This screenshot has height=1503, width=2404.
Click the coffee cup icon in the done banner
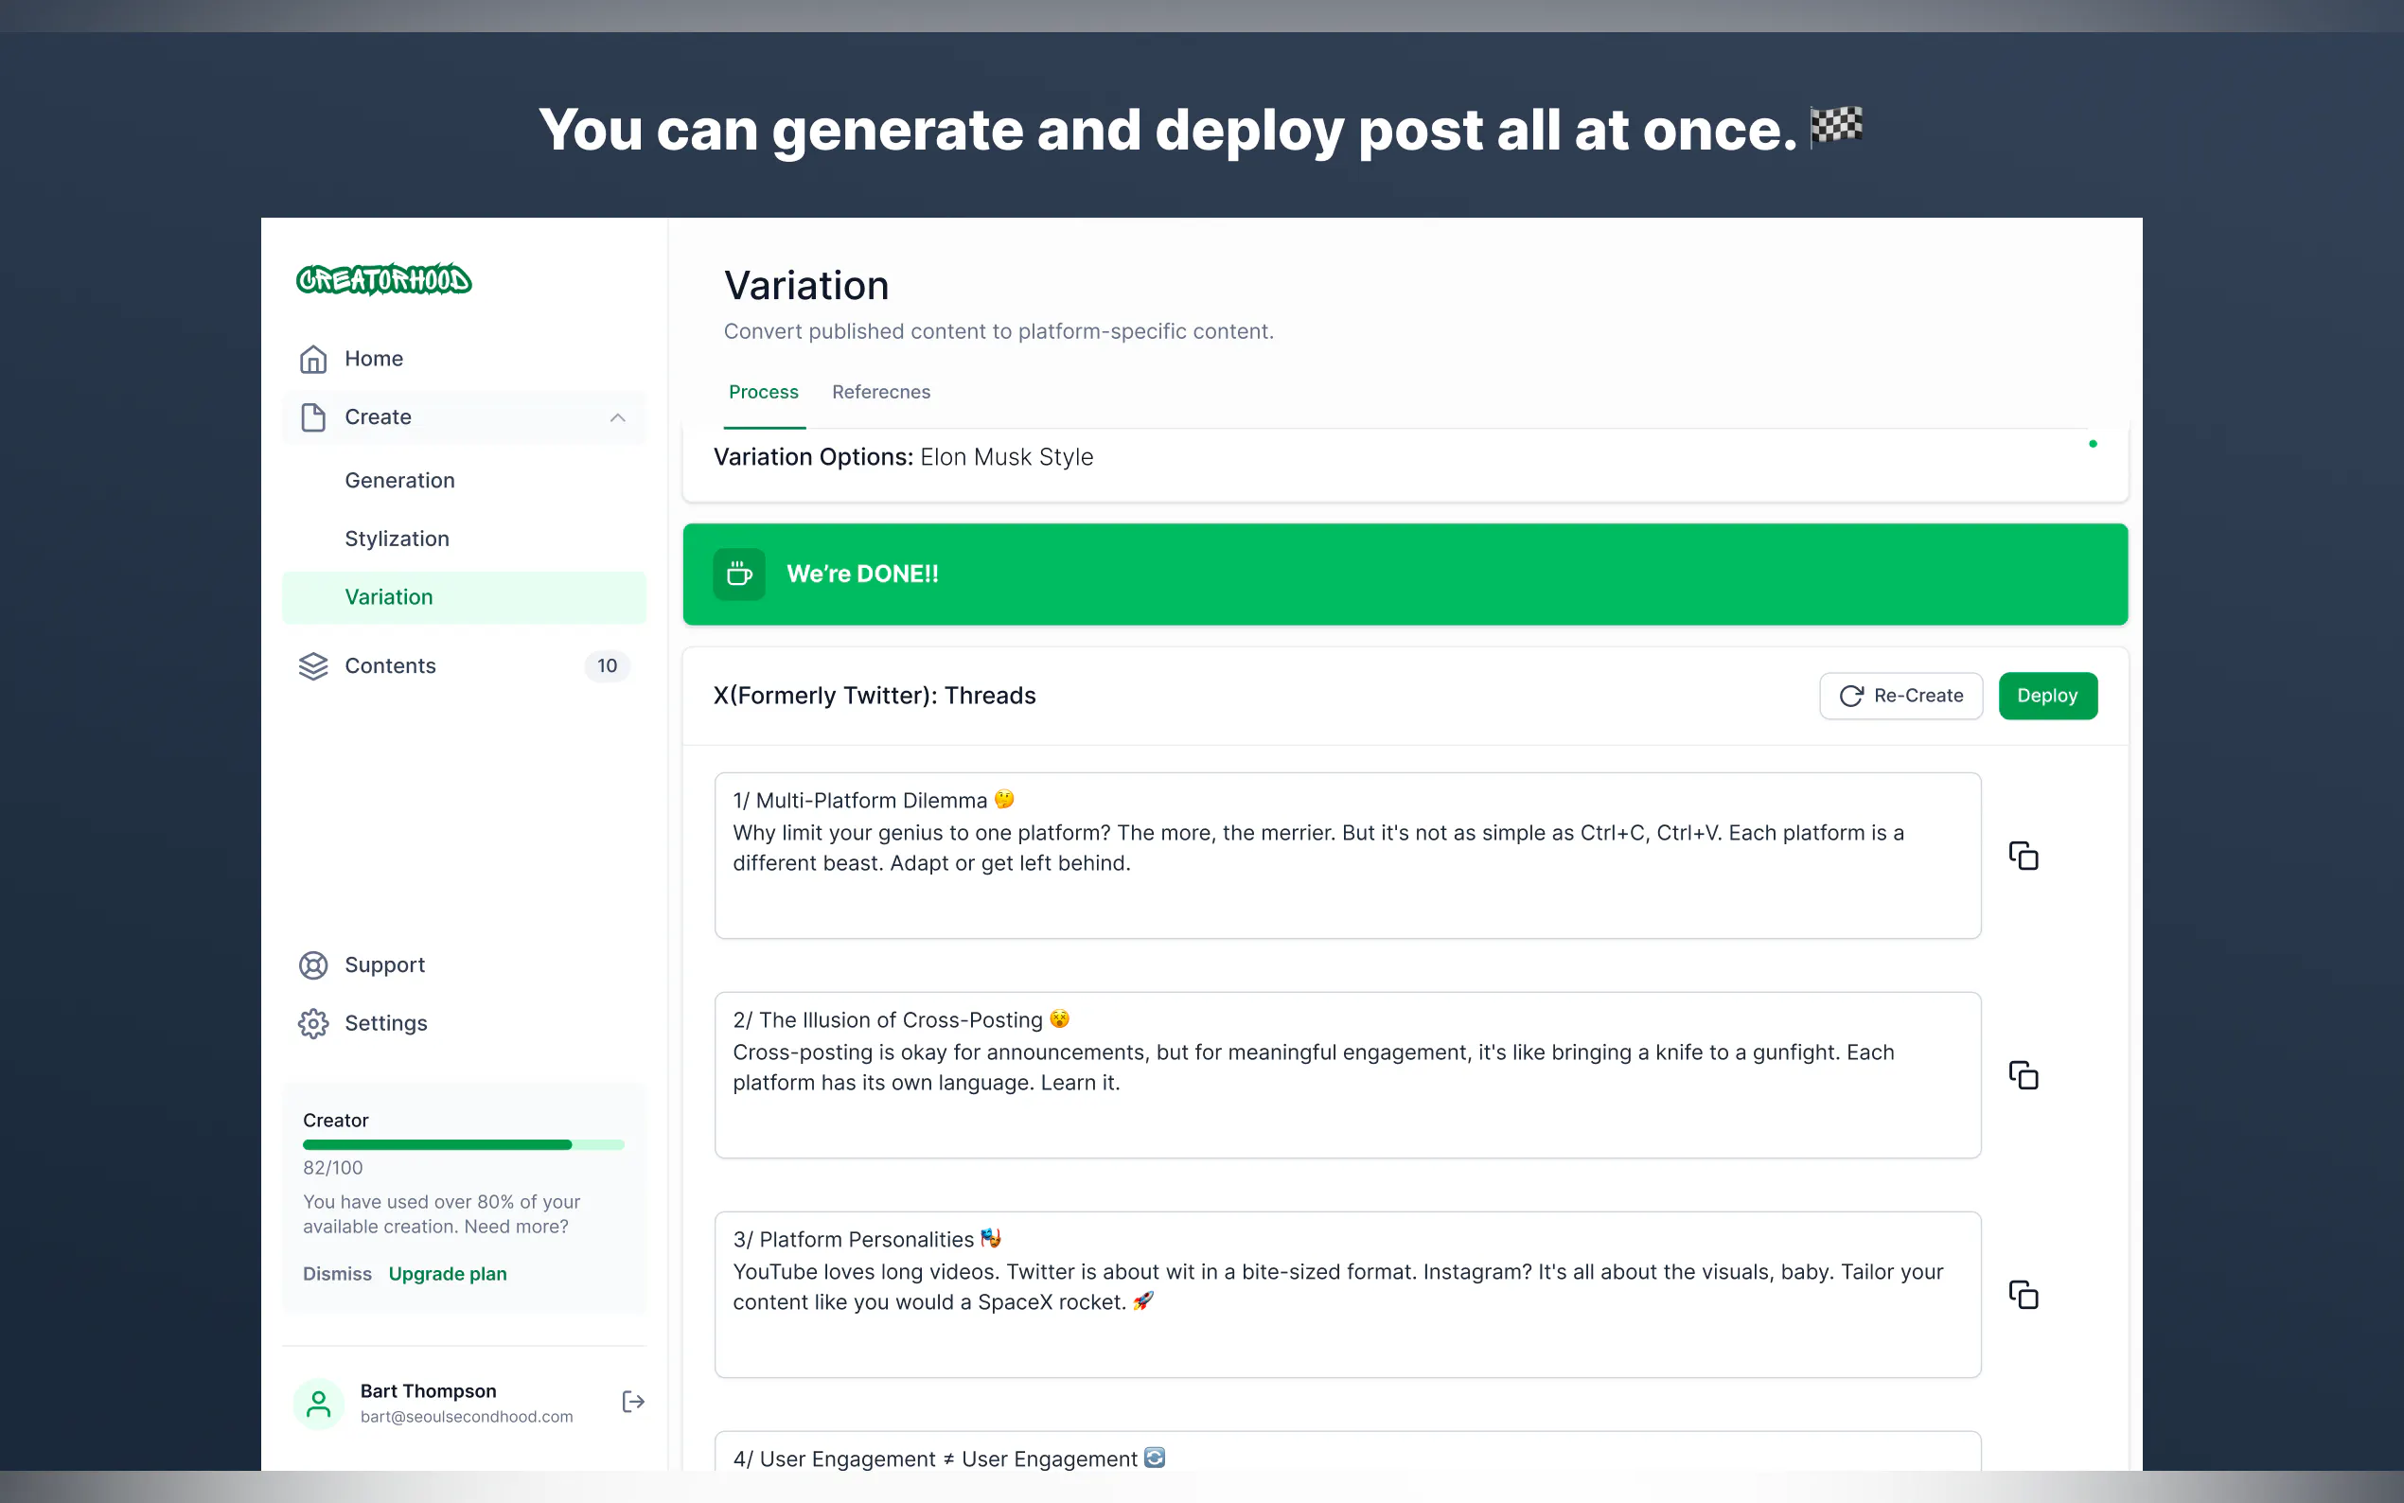[x=738, y=575]
